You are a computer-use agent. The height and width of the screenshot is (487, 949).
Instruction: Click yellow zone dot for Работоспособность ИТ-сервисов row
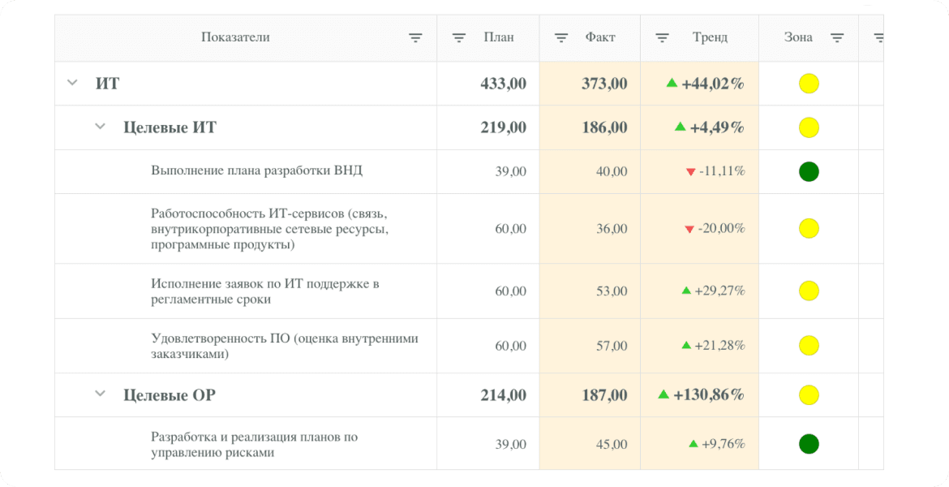pos(809,228)
